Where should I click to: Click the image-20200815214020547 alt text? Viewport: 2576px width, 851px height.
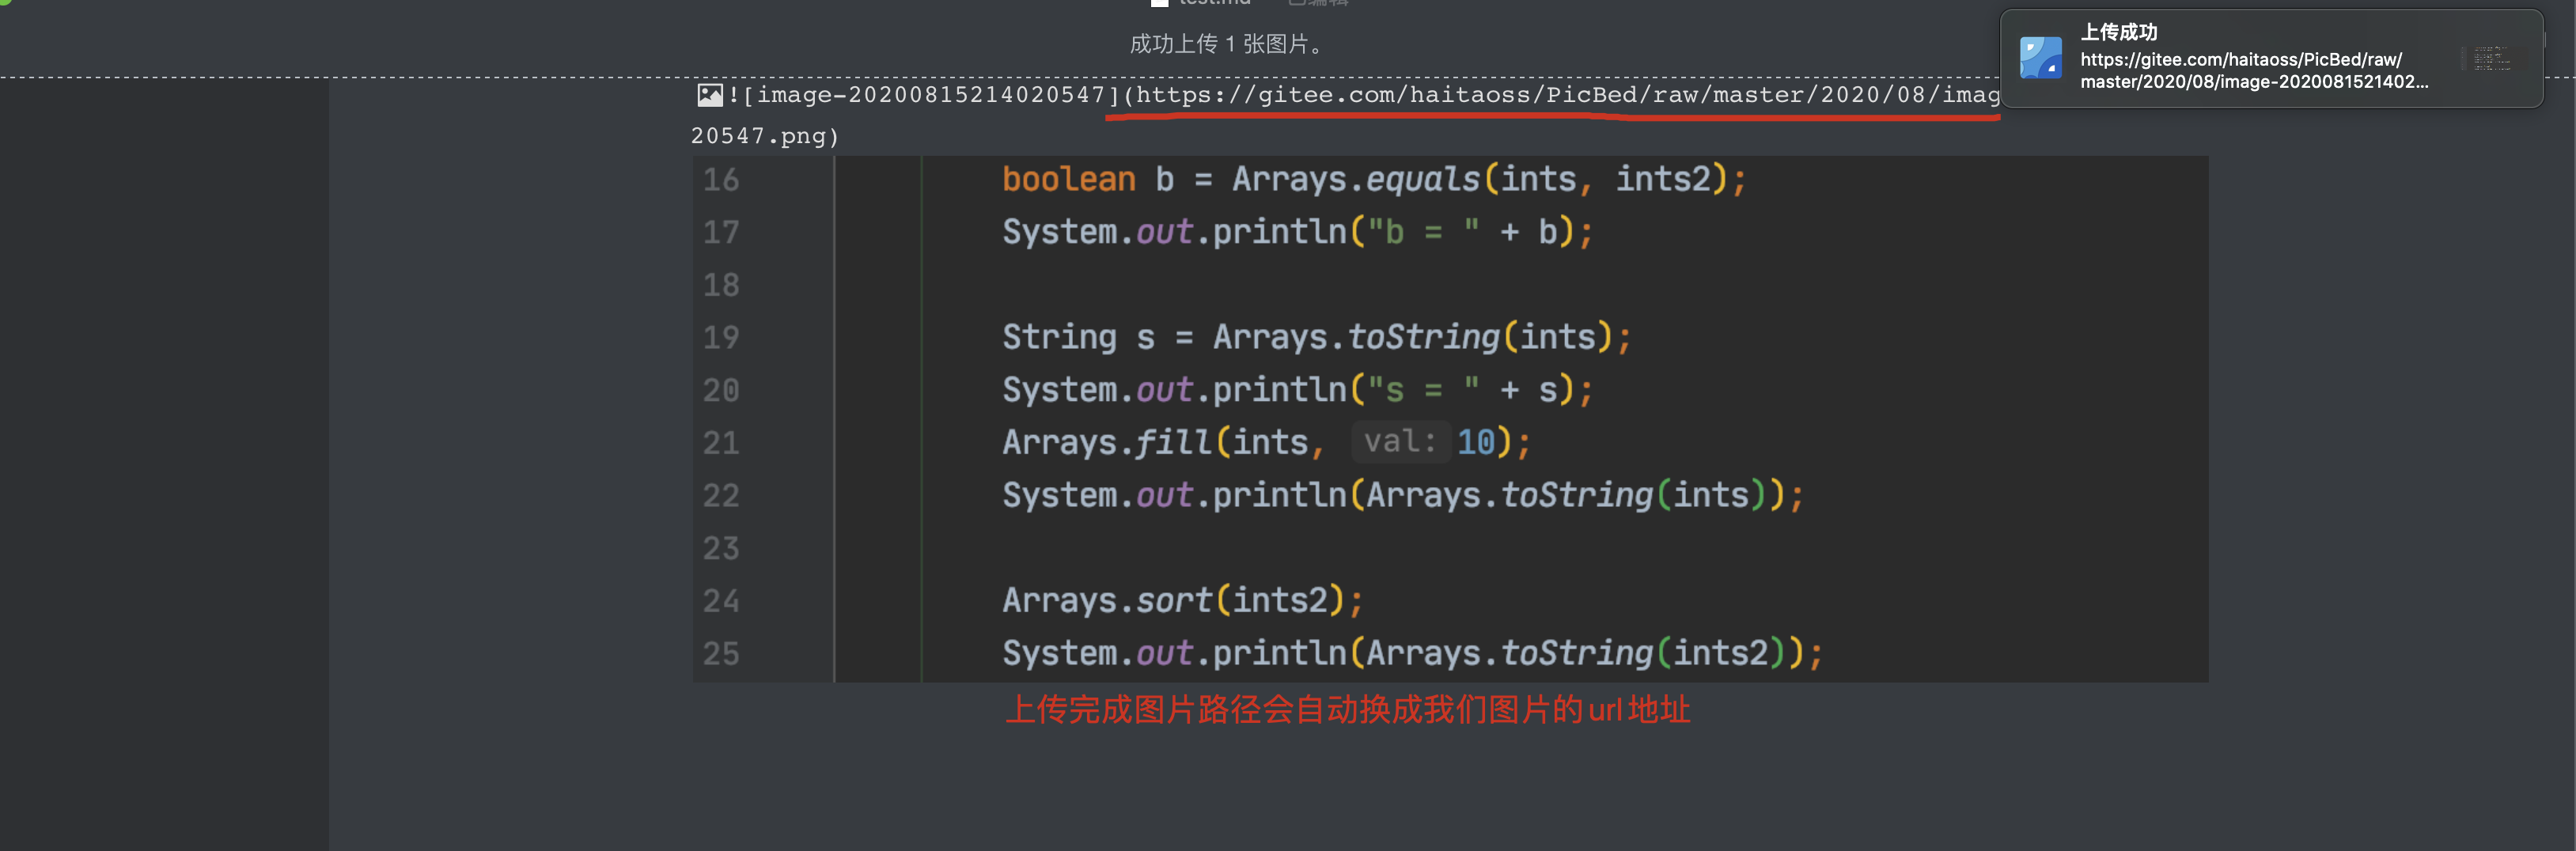(930, 95)
